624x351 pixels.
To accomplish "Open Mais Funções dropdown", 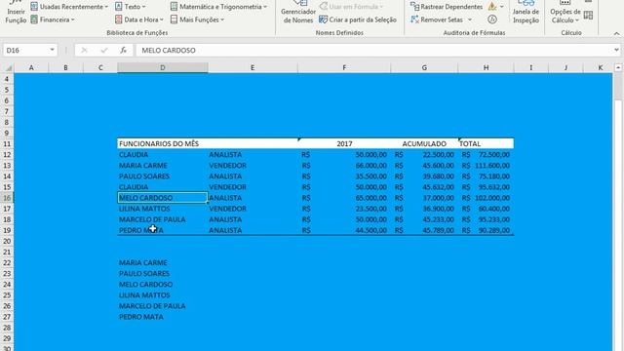I will [x=197, y=19].
